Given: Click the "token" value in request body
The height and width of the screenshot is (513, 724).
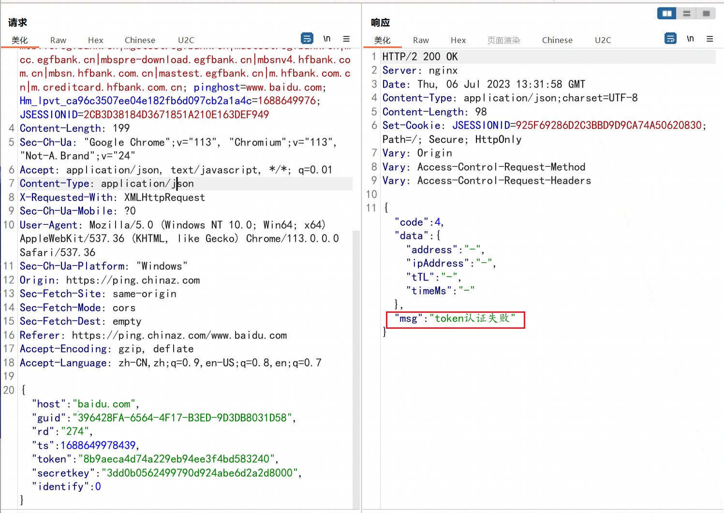Looking at the screenshot, I should click(x=177, y=459).
